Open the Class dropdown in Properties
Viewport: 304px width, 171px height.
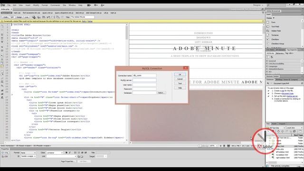pyautogui.click(x=55, y=153)
